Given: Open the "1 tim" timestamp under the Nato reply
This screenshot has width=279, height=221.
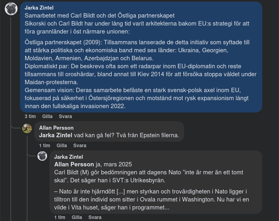Looking at the screenshot, I should [59, 217].
